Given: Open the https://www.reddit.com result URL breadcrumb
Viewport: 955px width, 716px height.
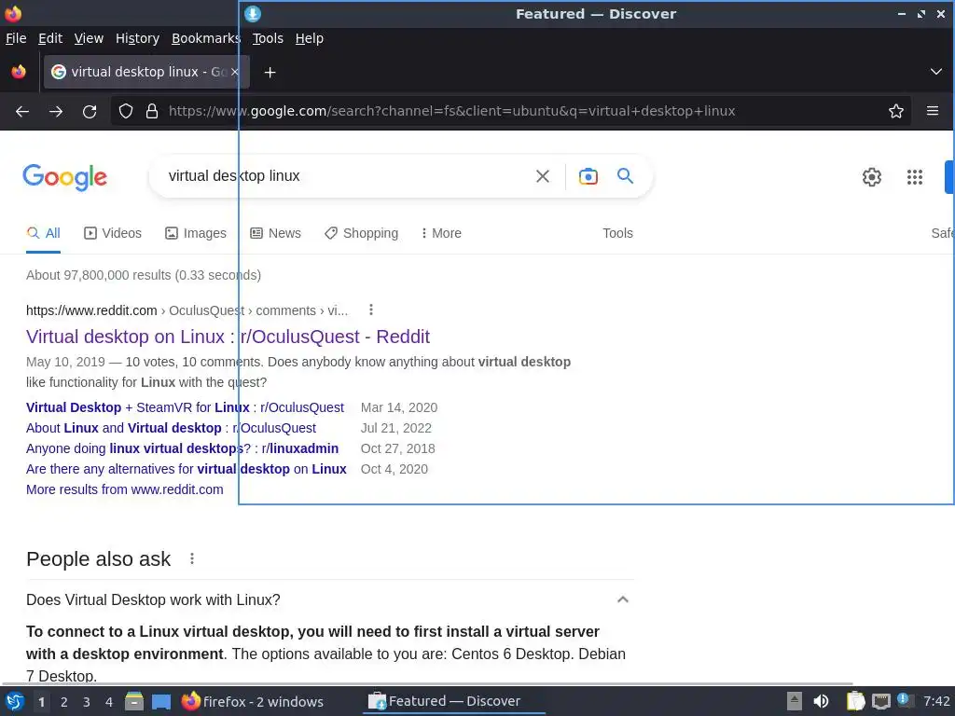Looking at the screenshot, I should click(187, 310).
